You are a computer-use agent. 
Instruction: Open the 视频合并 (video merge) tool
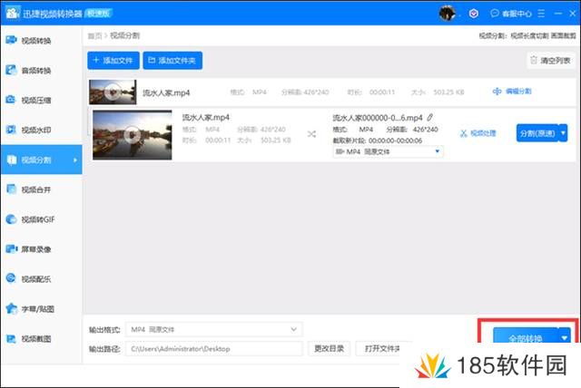tap(36, 189)
